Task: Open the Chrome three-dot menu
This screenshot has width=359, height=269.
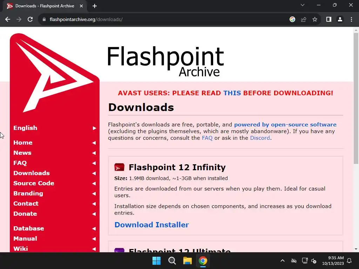Action: pos(351,20)
